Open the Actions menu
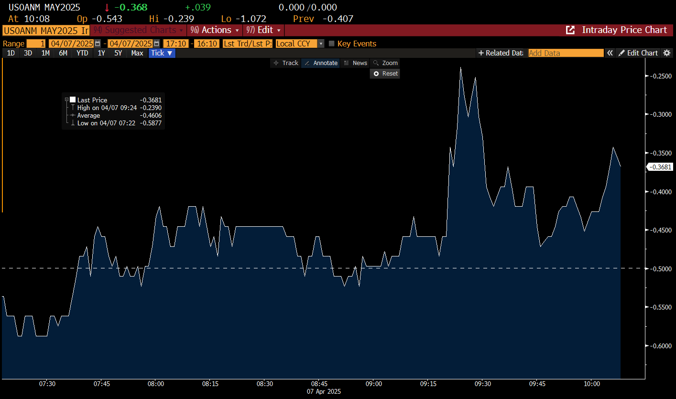 [x=216, y=30]
